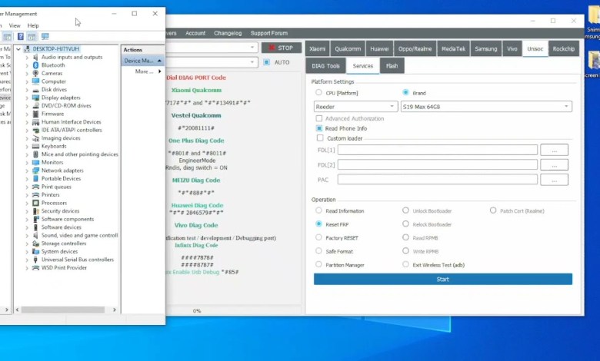Image resolution: width=600 pixels, height=361 pixels.
Task: Choose the Read Information operation
Action: (x=318, y=210)
